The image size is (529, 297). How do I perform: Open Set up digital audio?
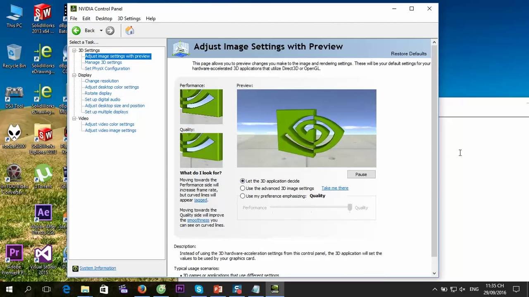[102, 99]
